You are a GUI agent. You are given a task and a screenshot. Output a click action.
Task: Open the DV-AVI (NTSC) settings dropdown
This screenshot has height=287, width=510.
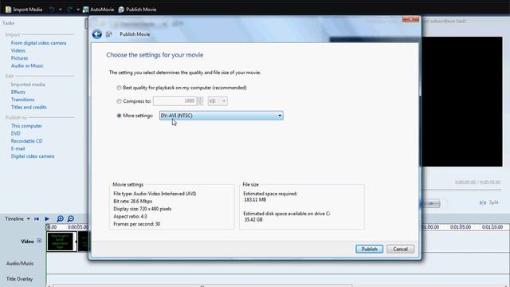tap(222, 116)
